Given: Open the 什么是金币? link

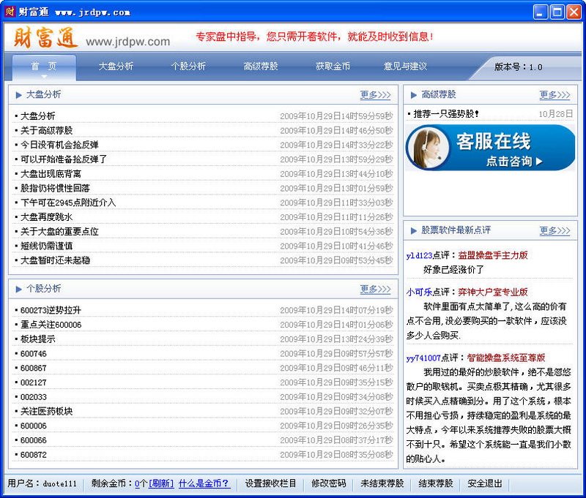Looking at the screenshot, I should [x=204, y=483].
